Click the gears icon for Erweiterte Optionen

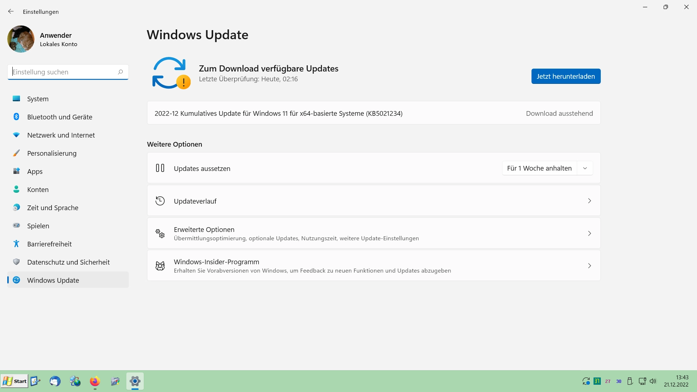(160, 233)
